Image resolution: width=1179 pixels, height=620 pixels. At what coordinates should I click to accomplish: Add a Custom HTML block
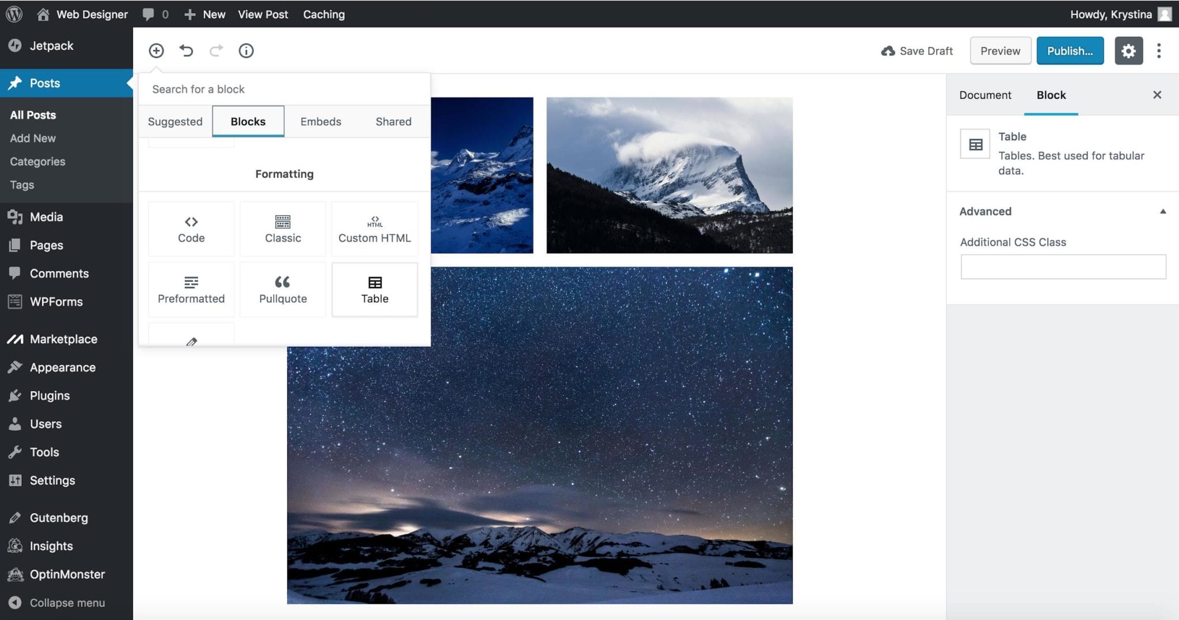click(x=375, y=229)
